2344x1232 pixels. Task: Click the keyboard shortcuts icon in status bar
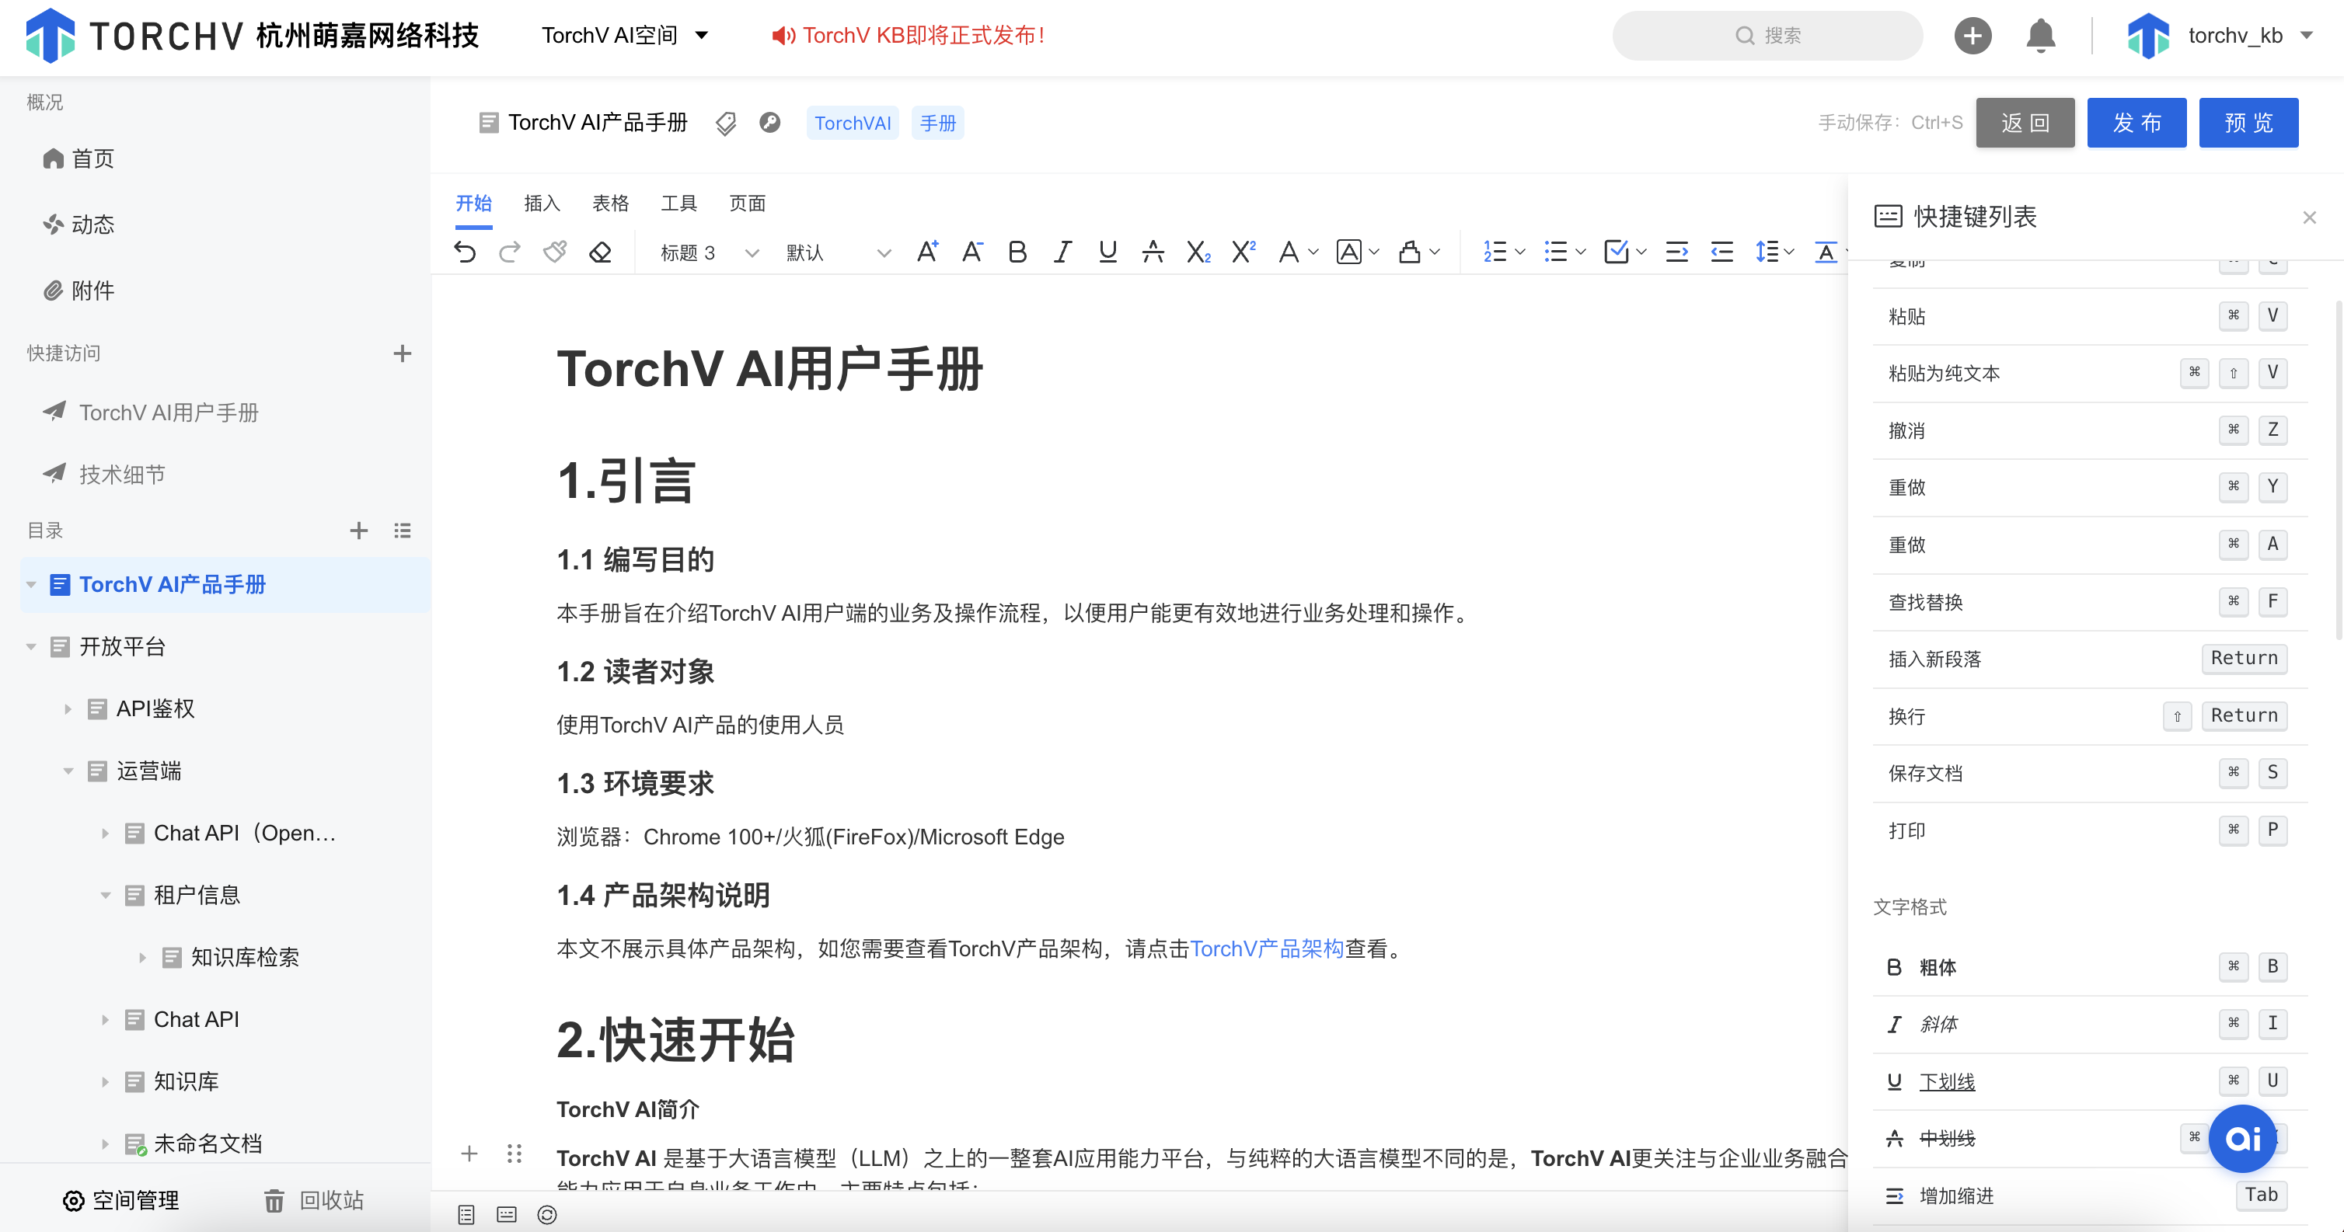[507, 1215]
